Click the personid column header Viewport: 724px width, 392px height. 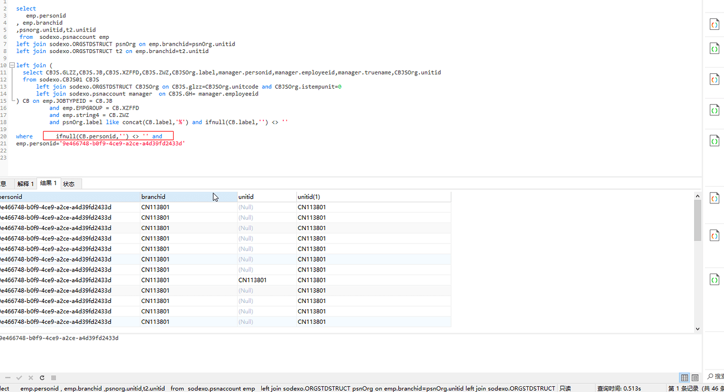pyautogui.click(x=69, y=197)
